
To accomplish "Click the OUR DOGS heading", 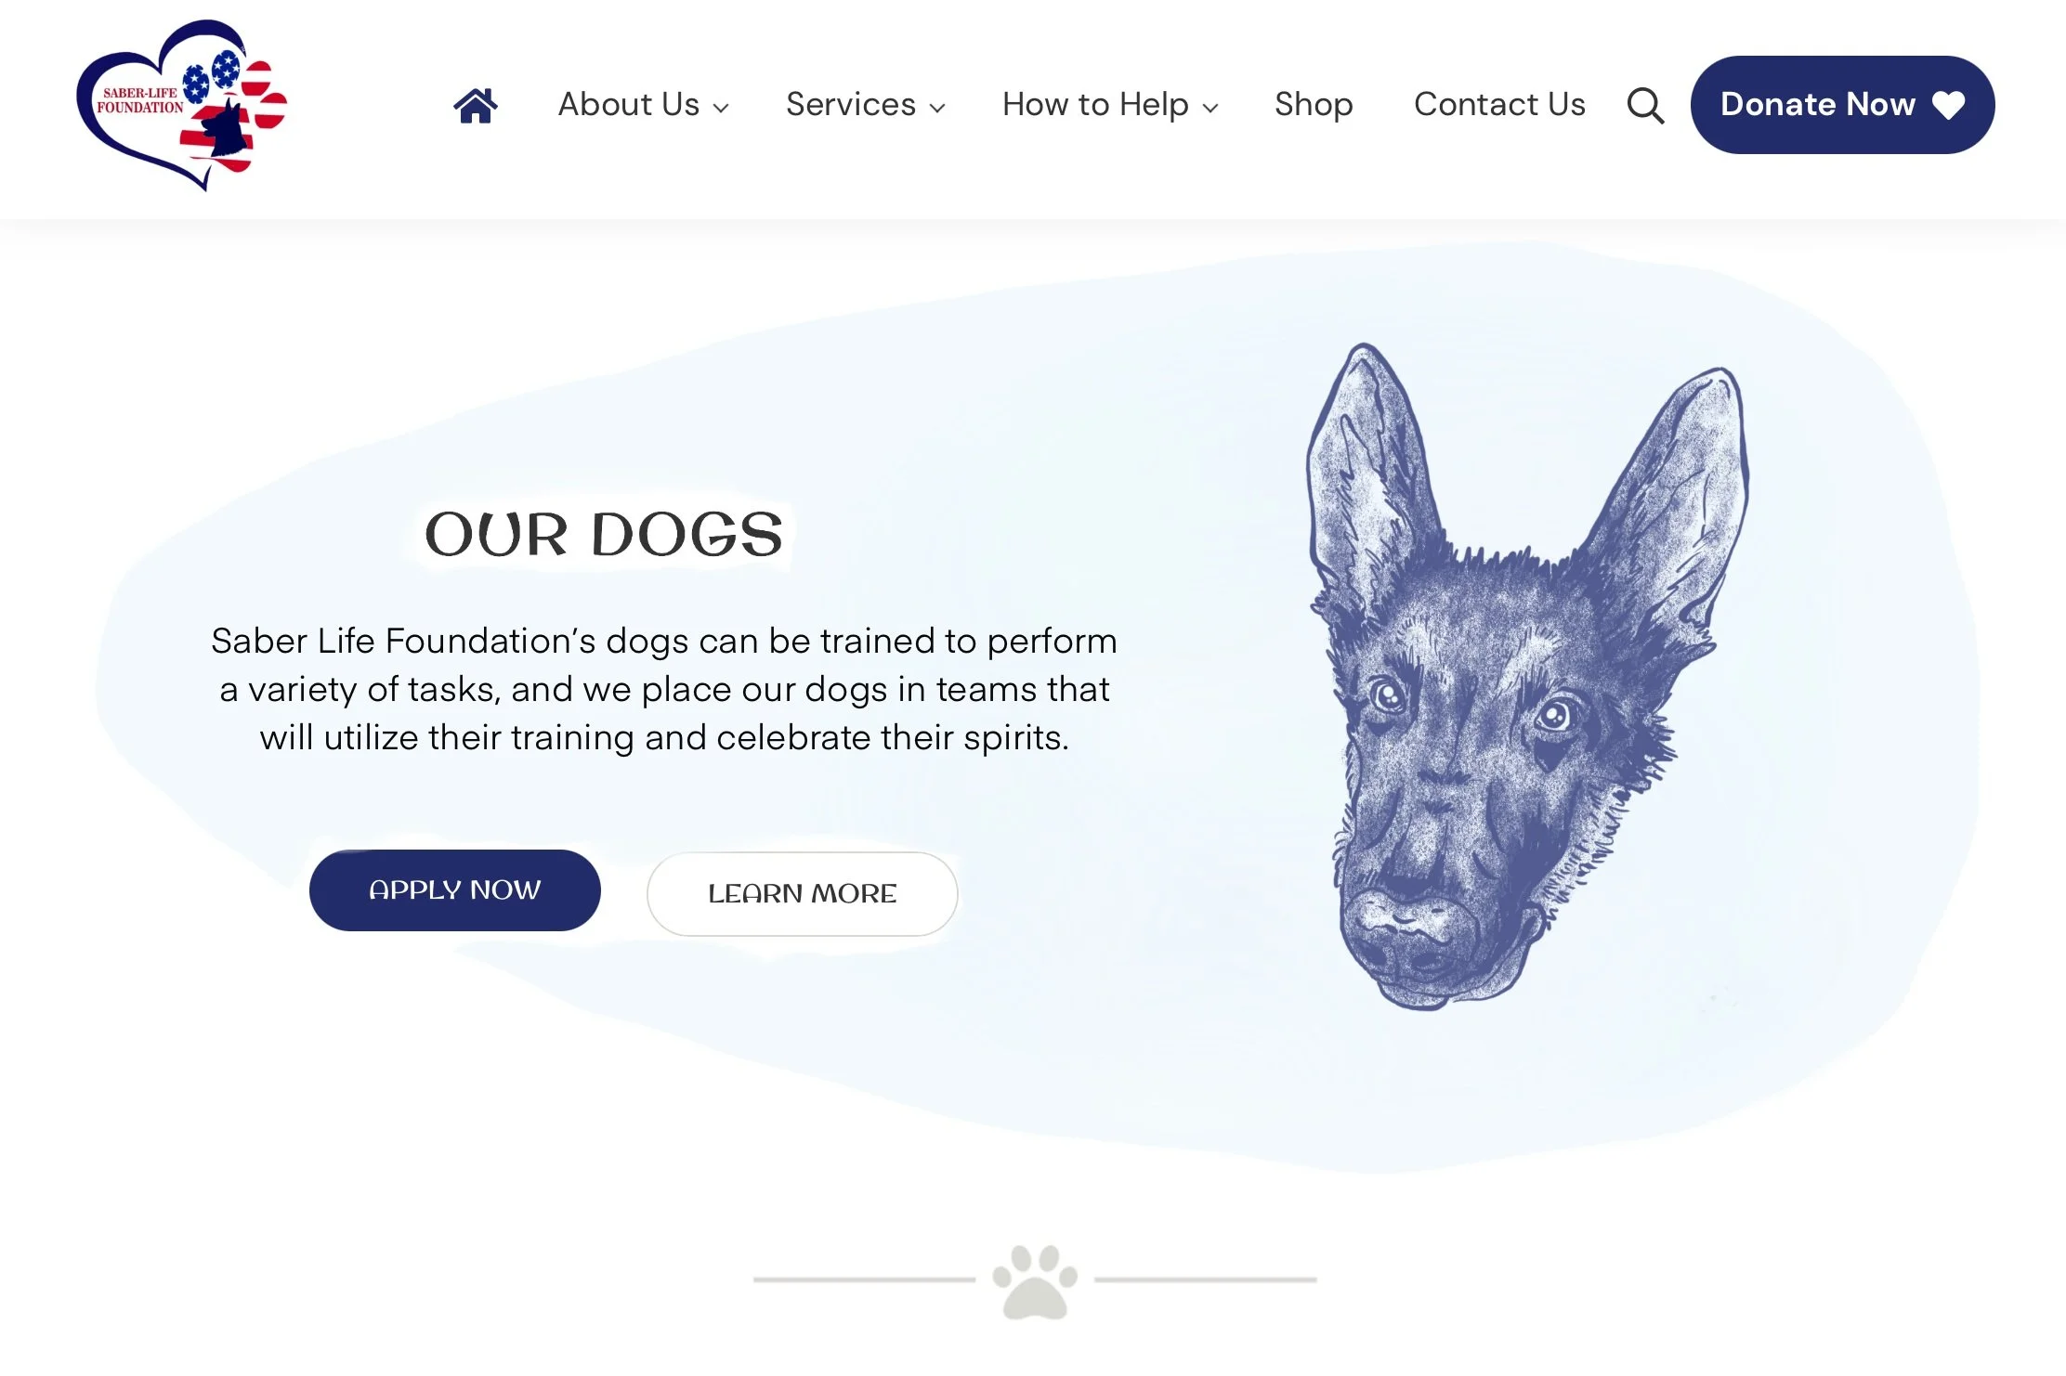I will 604,535.
